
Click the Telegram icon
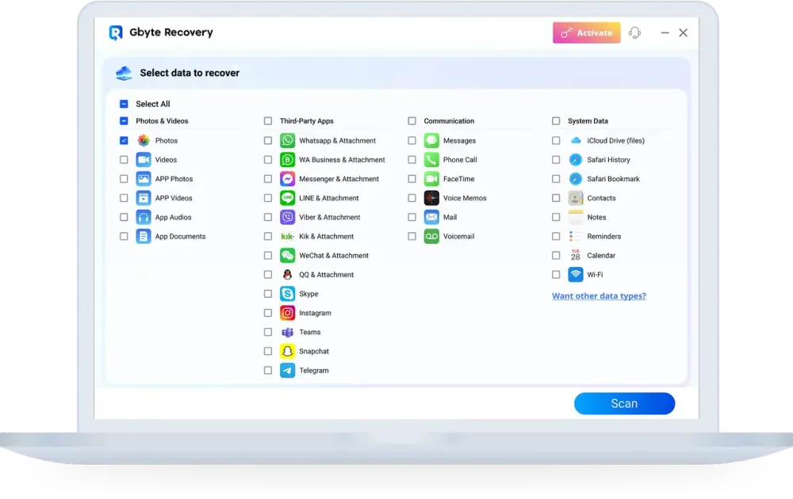(287, 370)
